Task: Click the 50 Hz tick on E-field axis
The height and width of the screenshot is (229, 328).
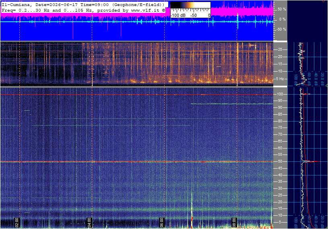Action: click(x=280, y=161)
